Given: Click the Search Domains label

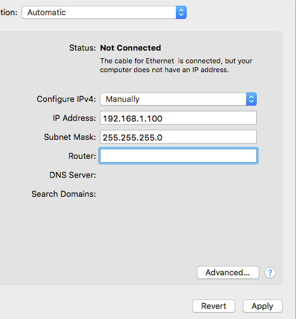Looking at the screenshot, I should coord(64,194).
